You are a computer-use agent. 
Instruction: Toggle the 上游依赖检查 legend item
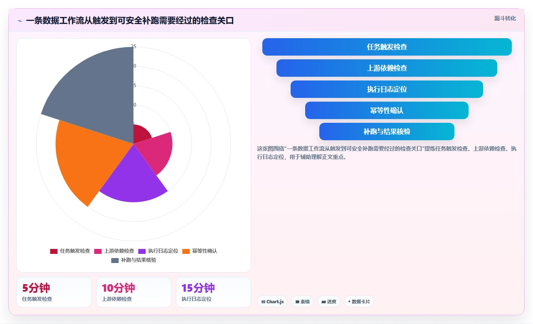[114, 251]
